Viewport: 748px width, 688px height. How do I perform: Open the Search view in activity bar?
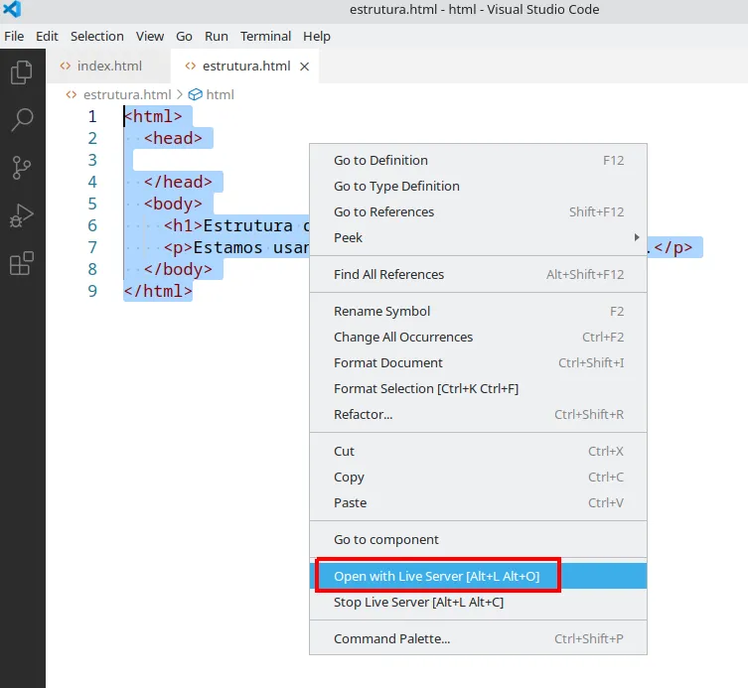pyautogui.click(x=22, y=120)
